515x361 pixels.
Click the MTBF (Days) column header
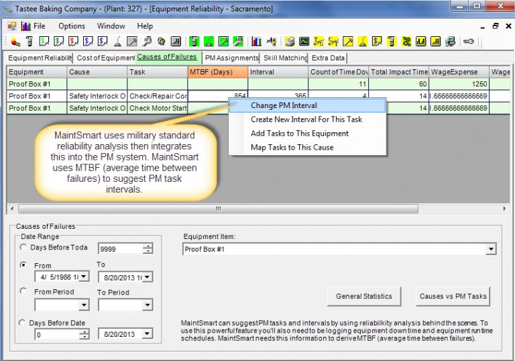(x=218, y=72)
